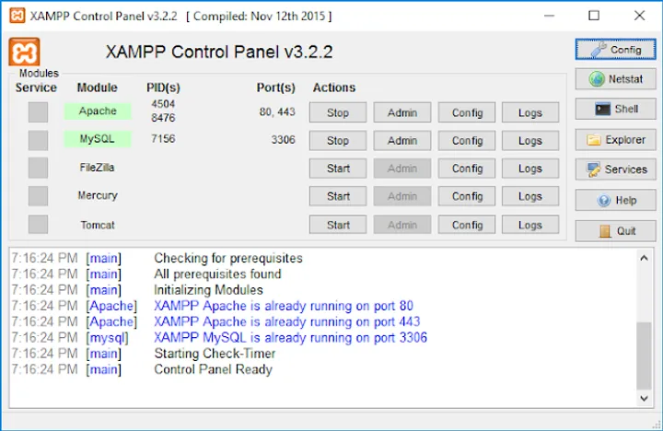This screenshot has height=431, width=663.
Task: Click the 'MySQL is already running on port 3306' line
Action: (x=290, y=338)
